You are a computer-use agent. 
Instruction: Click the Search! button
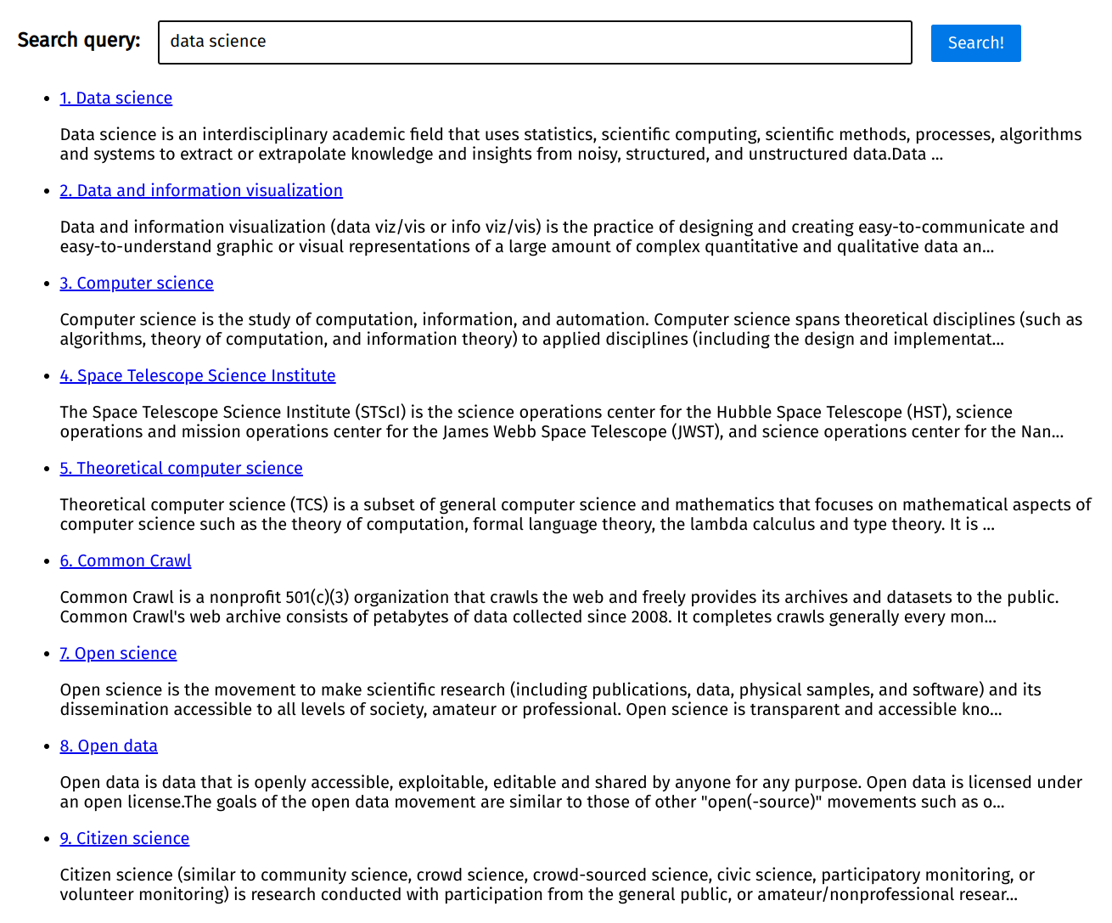pyautogui.click(x=975, y=43)
